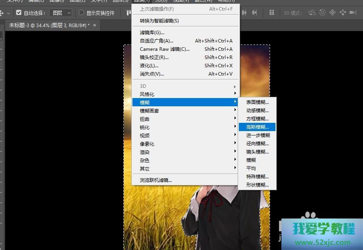Viewport: 363px width, 250px height.
Task: Click 转换为智能滤镜 menu item
Action: (159, 20)
